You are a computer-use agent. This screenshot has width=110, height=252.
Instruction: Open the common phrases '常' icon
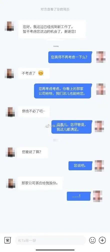pyautogui.click(x=7, y=240)
